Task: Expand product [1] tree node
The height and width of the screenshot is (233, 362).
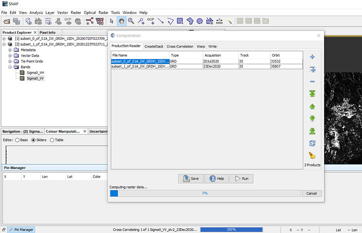Action: tap(4, 39)
